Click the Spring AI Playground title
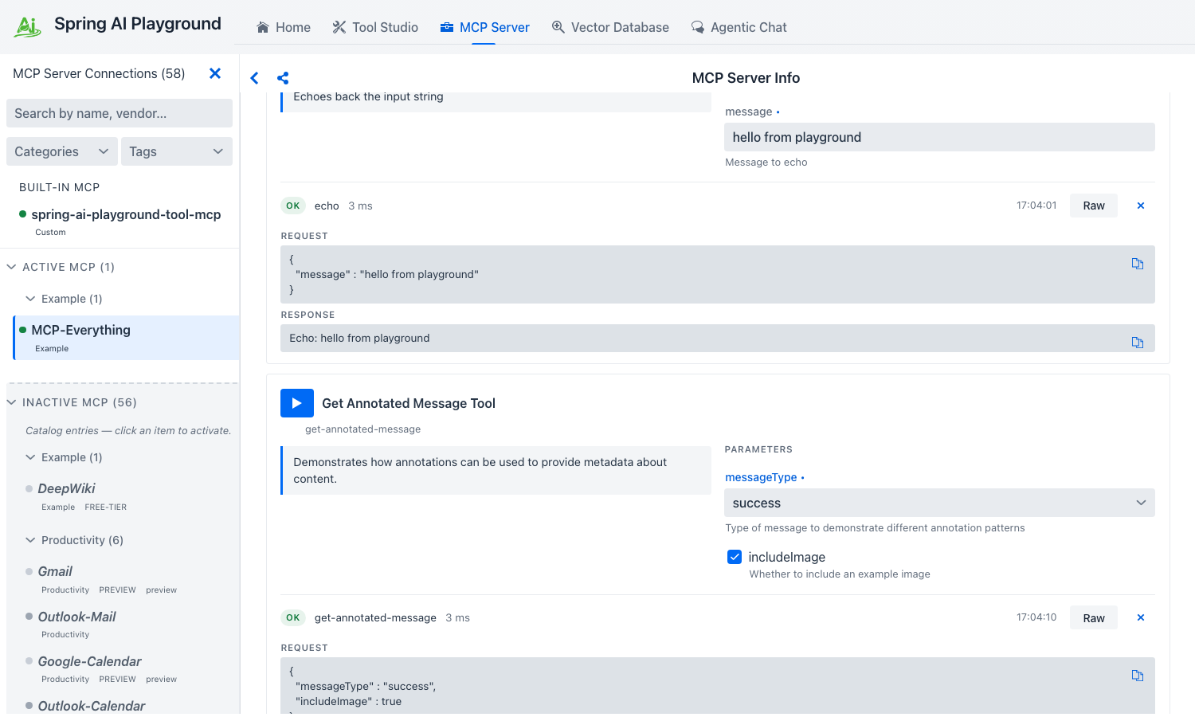Viewport: 1195px width, 717px height. 138,24
